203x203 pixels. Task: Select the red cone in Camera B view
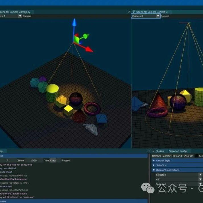coord(158,101)
